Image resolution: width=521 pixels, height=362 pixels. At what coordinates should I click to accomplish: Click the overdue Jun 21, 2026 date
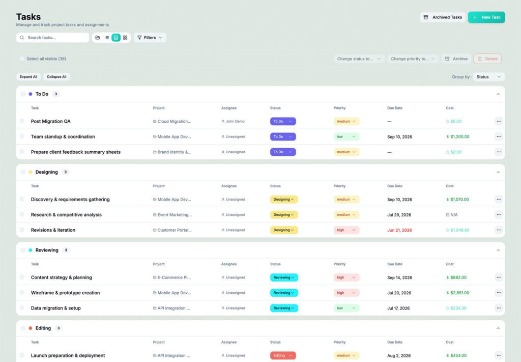tap(399, 230)
